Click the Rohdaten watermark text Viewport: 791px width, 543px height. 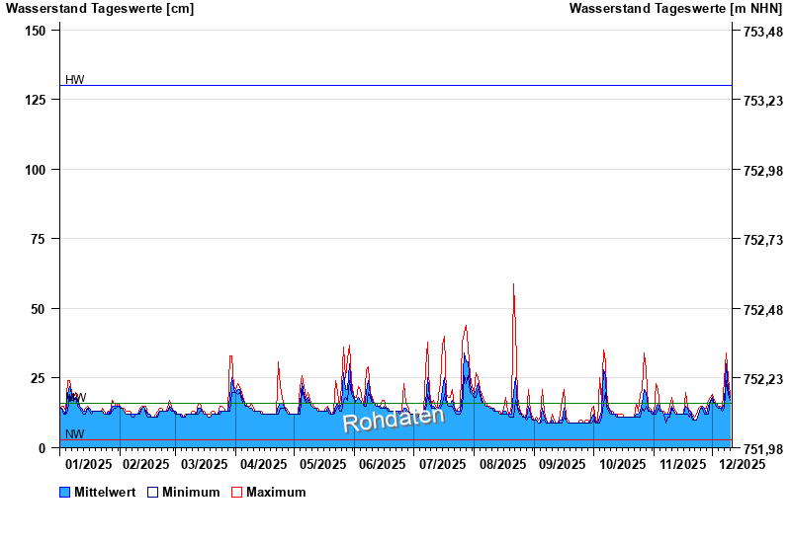coord(394,419)
